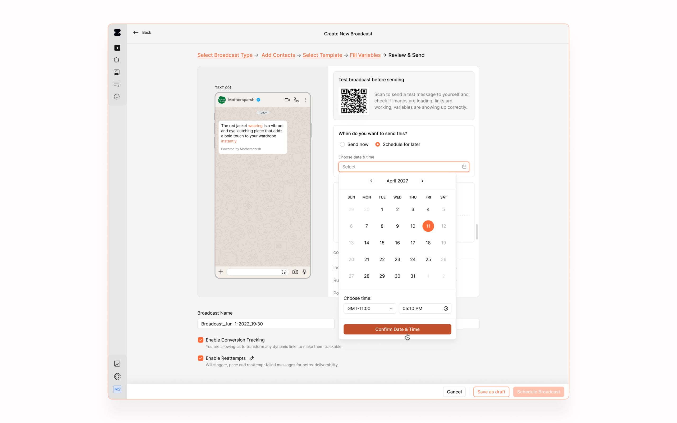
Task: Go to the Add Contacts step
Action: [278, 55]
